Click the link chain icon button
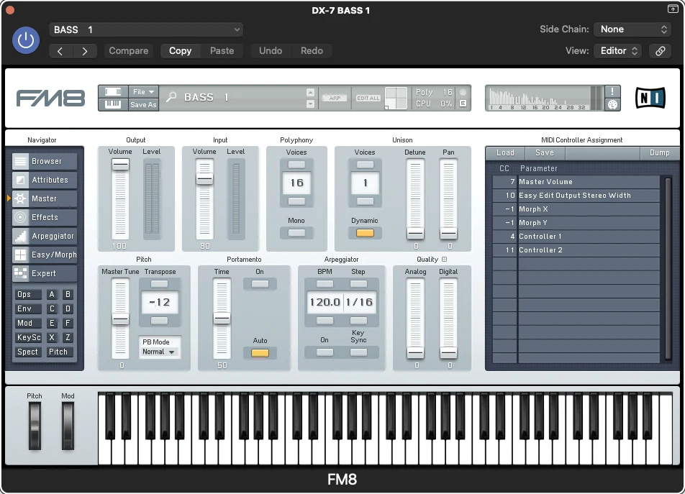Viewport: 685px width, 494px height. (660, 51)
